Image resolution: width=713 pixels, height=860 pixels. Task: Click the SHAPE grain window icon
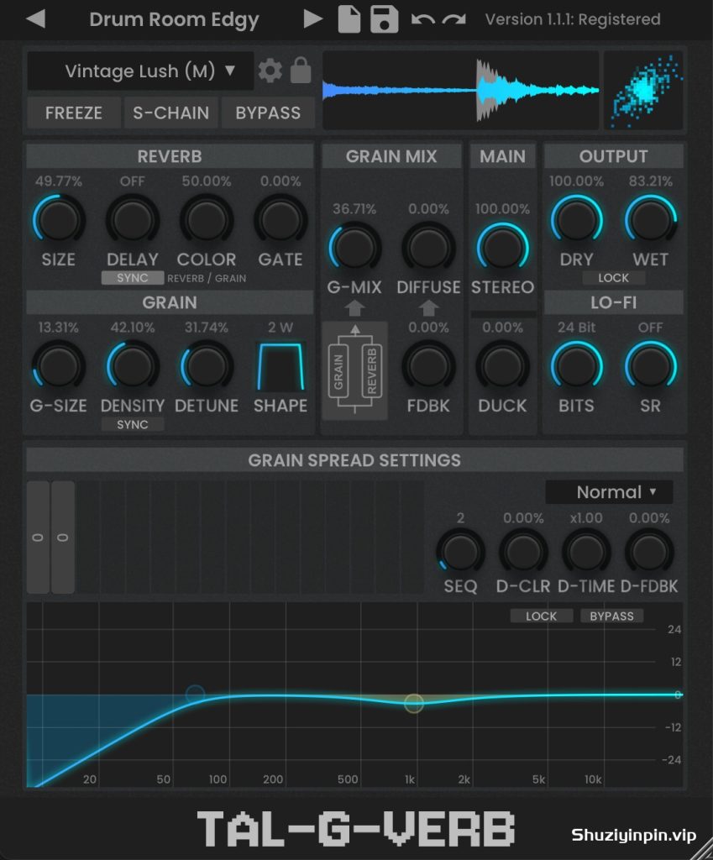tap(280, 366)
